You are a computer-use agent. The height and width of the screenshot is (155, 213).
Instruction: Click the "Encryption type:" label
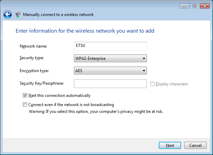[x=34, y=71]
